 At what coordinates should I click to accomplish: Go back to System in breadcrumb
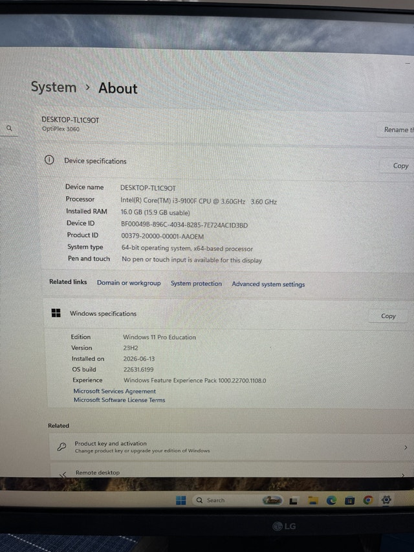(x=54, y=87)
